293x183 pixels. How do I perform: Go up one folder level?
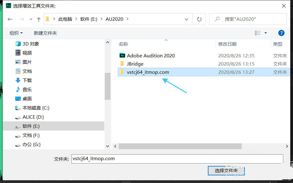click(38, 19)
